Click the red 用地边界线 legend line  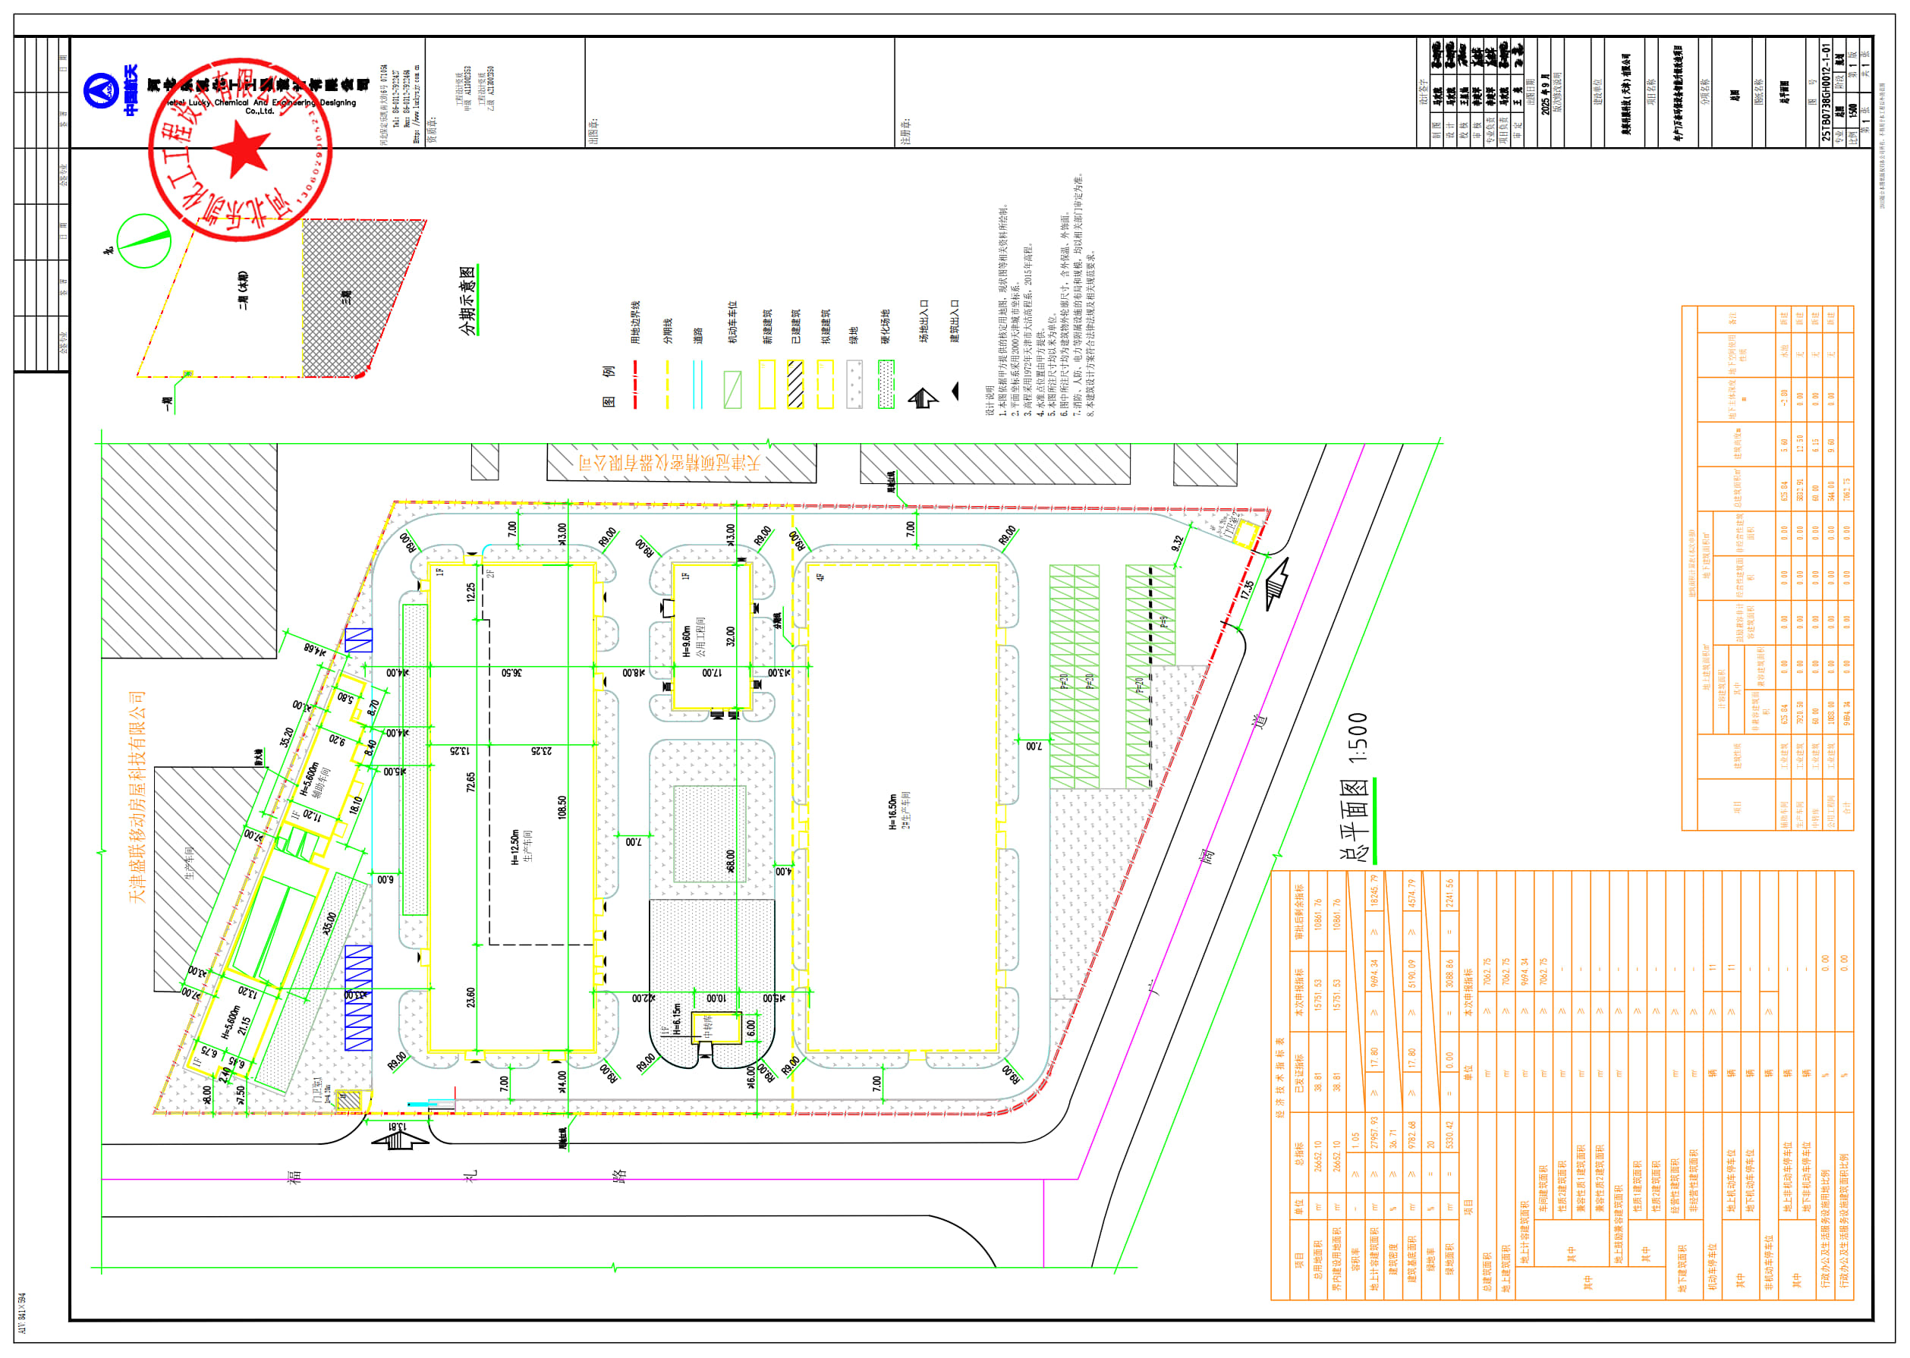(636, 385)
